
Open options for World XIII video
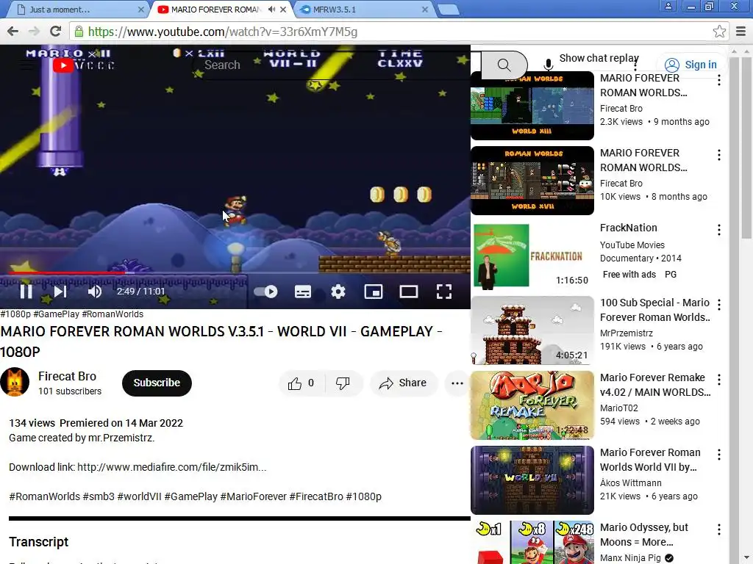click(x=719, y=80)
